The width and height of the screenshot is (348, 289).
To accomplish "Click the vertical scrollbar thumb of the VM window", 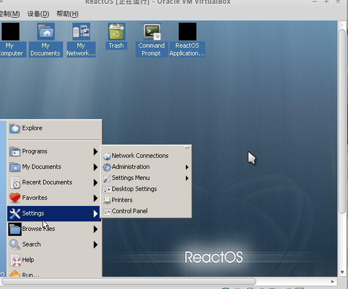I will [x=342, y=121].
